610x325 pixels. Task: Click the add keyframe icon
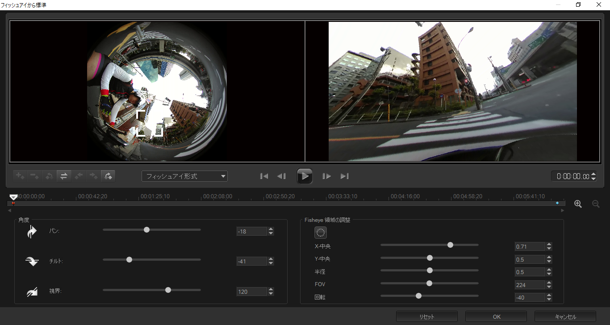pos(20,176)
